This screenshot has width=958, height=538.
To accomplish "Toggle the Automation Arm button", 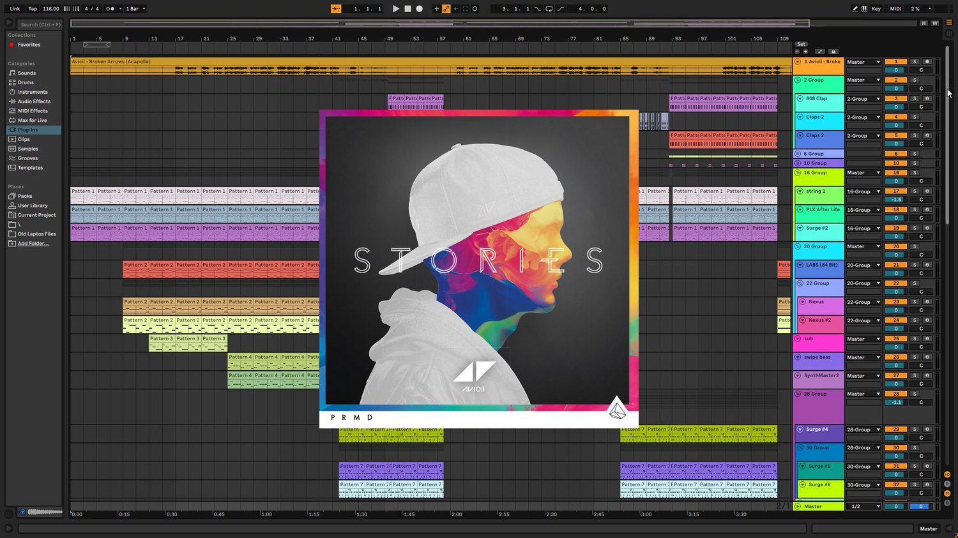I will pos(446,9).
